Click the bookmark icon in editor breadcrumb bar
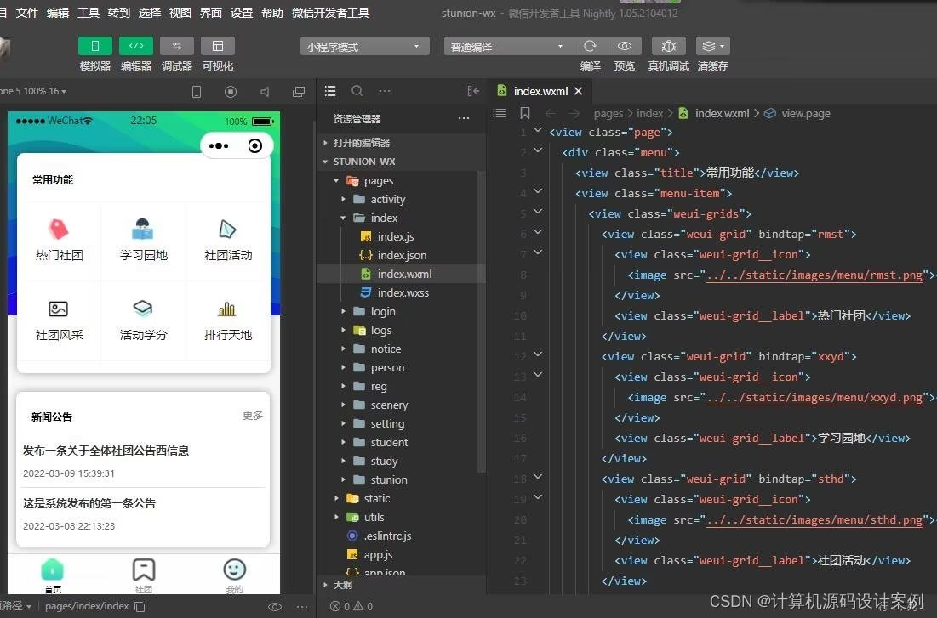This screenshot has width=937, height=618. point(525,113)
